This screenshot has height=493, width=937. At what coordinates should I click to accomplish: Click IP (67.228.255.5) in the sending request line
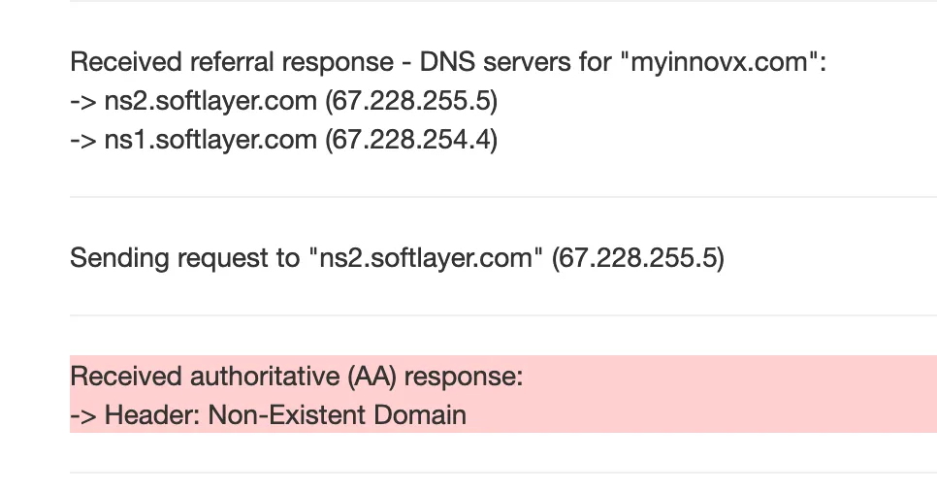point(637,258)
